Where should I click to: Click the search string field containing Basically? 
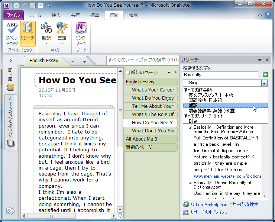point(220,75)
